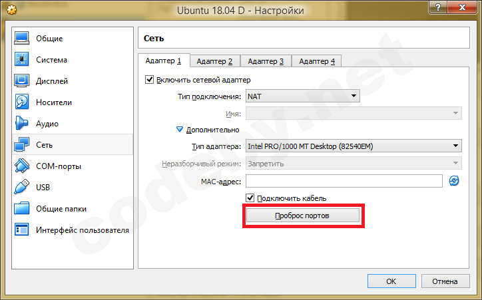The width and height of the screenshot is (482, 300).
Task: Switch to the Адаптер 2 tab
Action: (214, 61)
